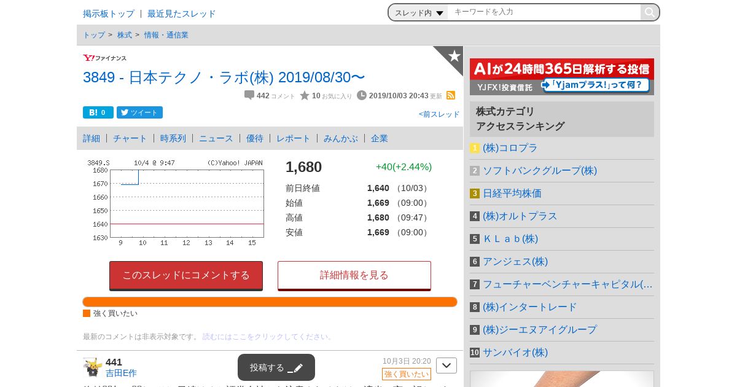
Task: Click the 442 コメント count text
Action: point(276,96)
